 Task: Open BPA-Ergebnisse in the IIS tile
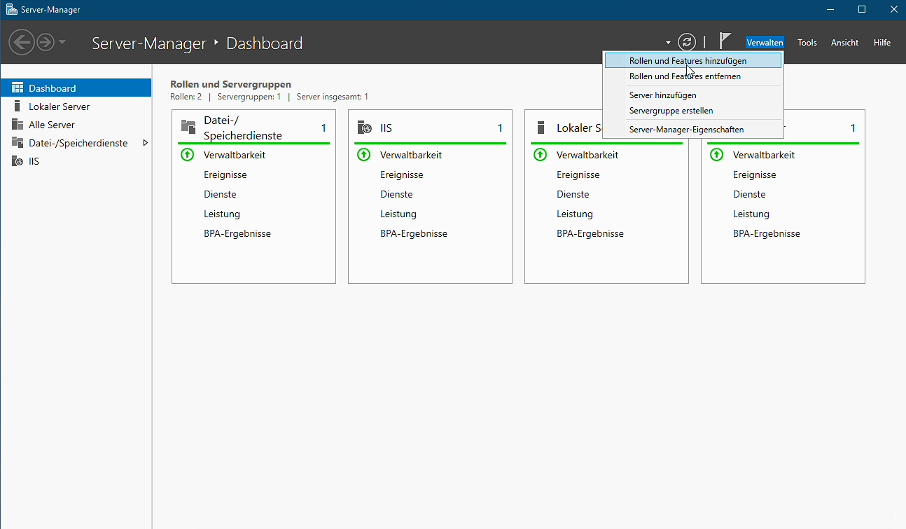(x=414, y=233)
